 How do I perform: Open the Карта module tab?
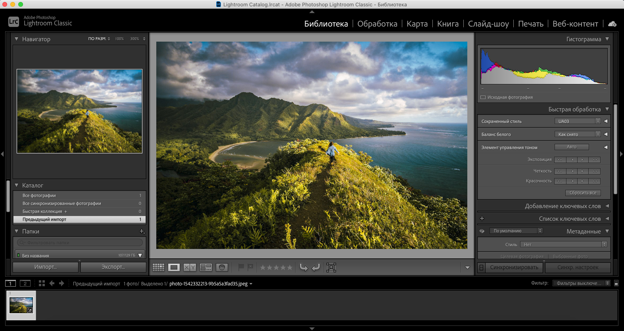point(417,24)
